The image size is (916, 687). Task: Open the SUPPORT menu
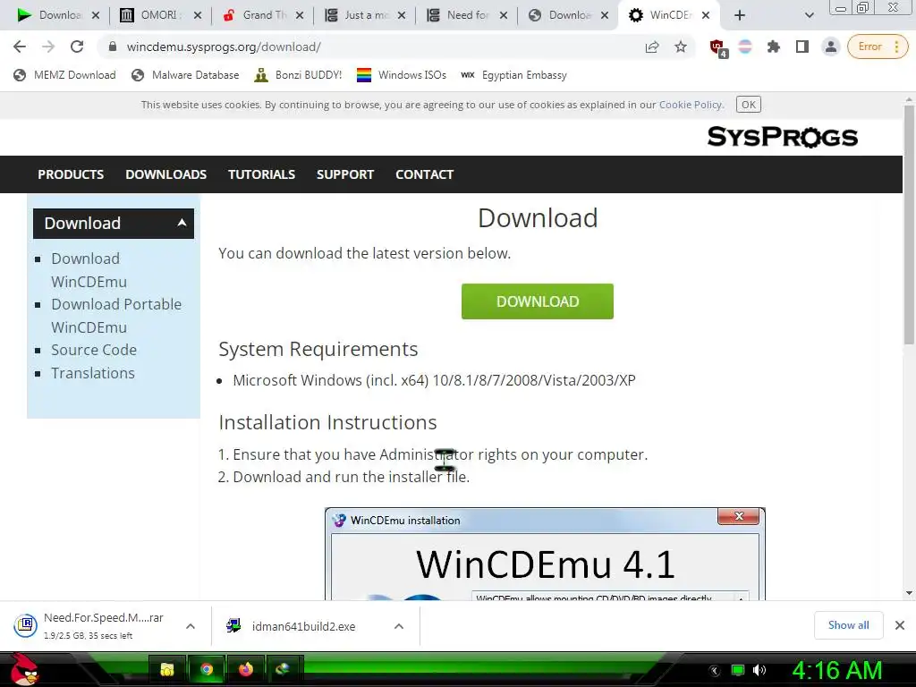click(x=345, y=174)
